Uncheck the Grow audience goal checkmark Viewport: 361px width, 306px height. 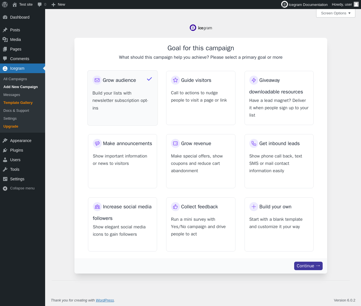tap(149, 79)
